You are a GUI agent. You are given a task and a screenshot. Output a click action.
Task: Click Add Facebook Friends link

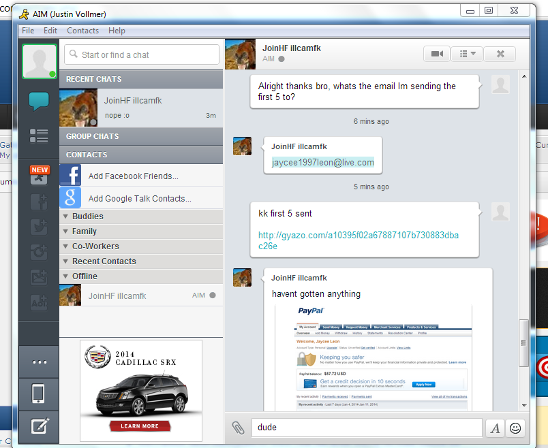point(133,176)
